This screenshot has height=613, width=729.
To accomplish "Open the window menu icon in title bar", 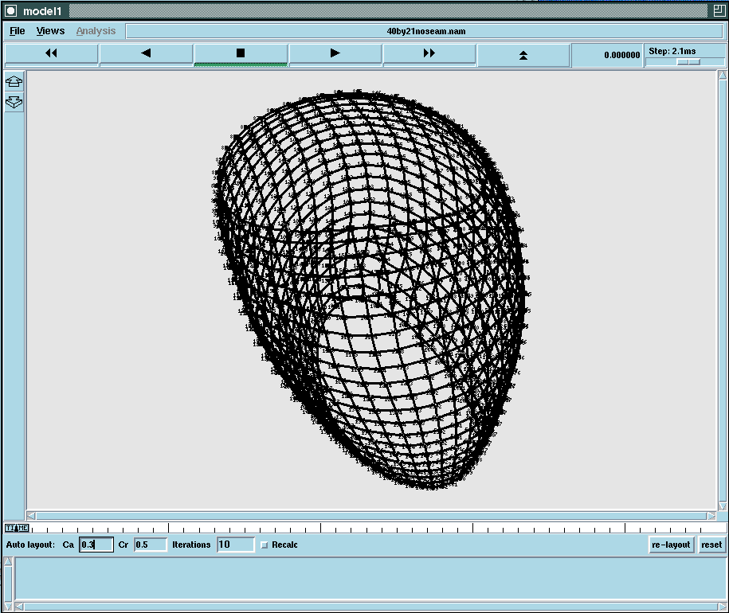I will 11,10.
